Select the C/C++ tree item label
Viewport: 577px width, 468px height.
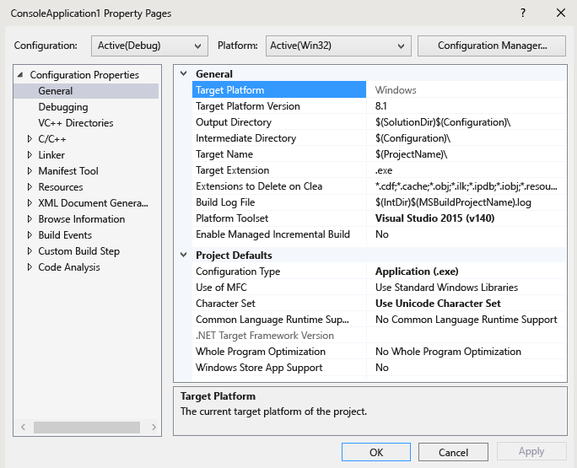pos(52,139)
